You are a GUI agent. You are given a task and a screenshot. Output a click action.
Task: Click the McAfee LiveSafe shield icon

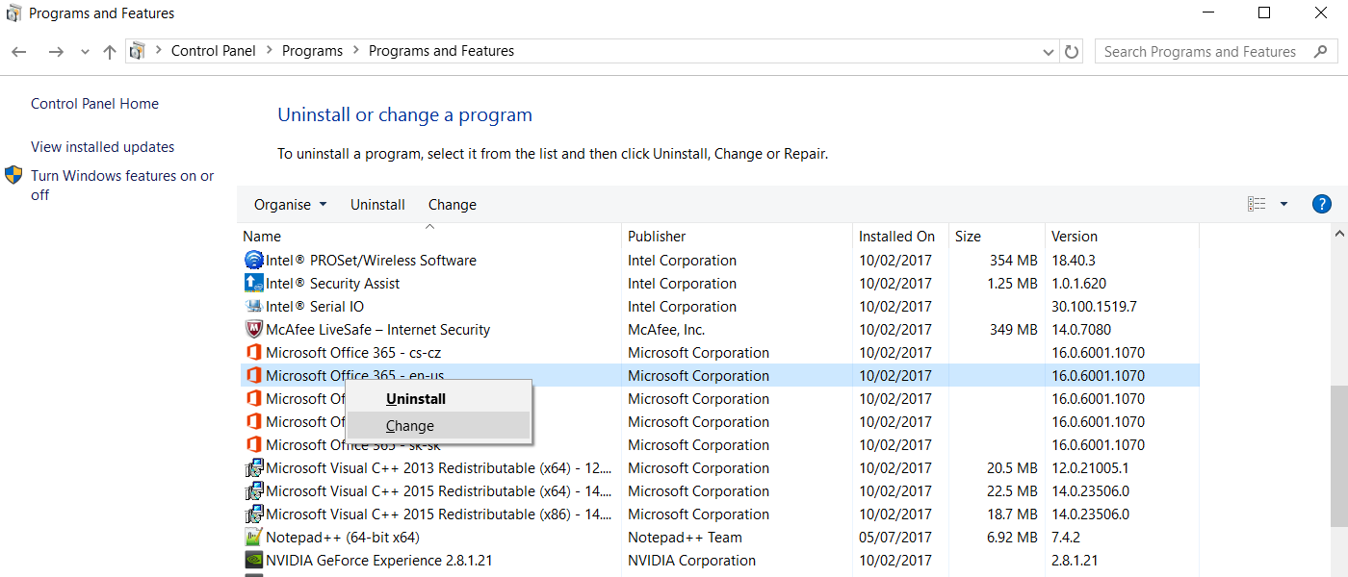[x=254, y=330]
